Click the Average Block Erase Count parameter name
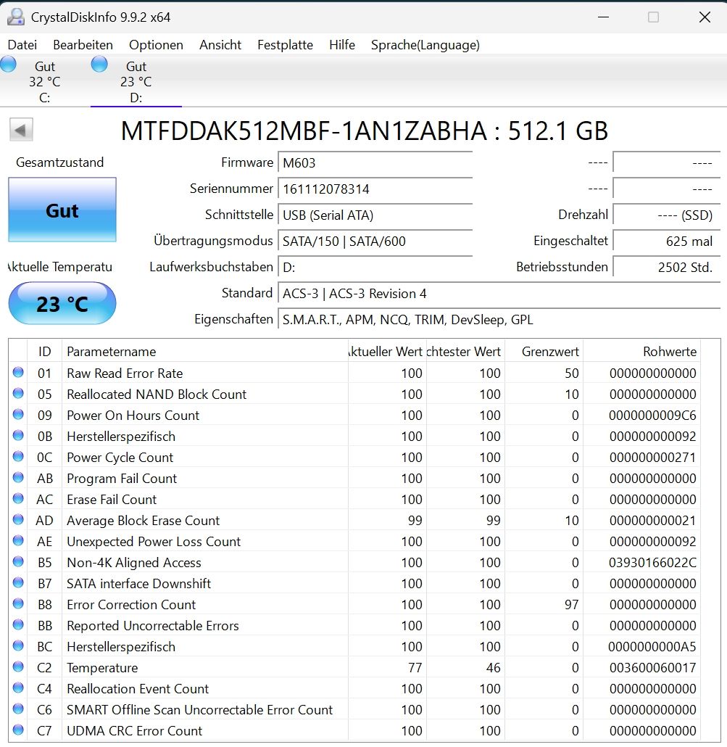Screen dimensions: 727x747 (x=144, y=520)
